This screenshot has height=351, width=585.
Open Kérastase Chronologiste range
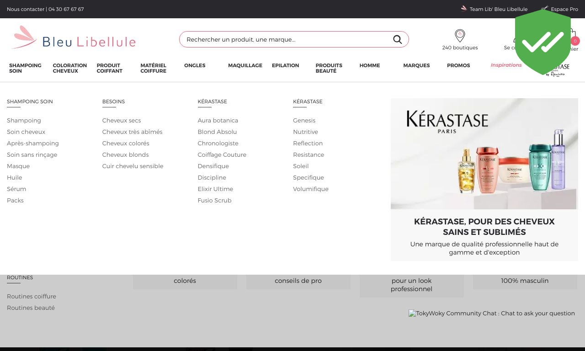[x=218, y=143]
